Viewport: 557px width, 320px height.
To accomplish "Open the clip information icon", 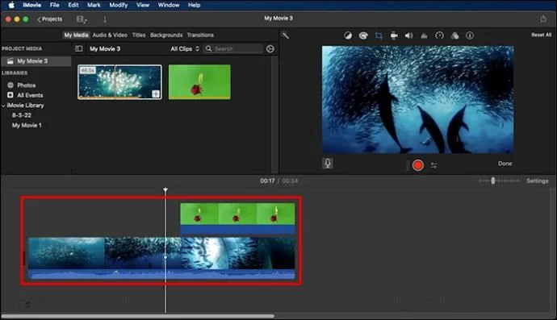I will [x=470, y=35].
